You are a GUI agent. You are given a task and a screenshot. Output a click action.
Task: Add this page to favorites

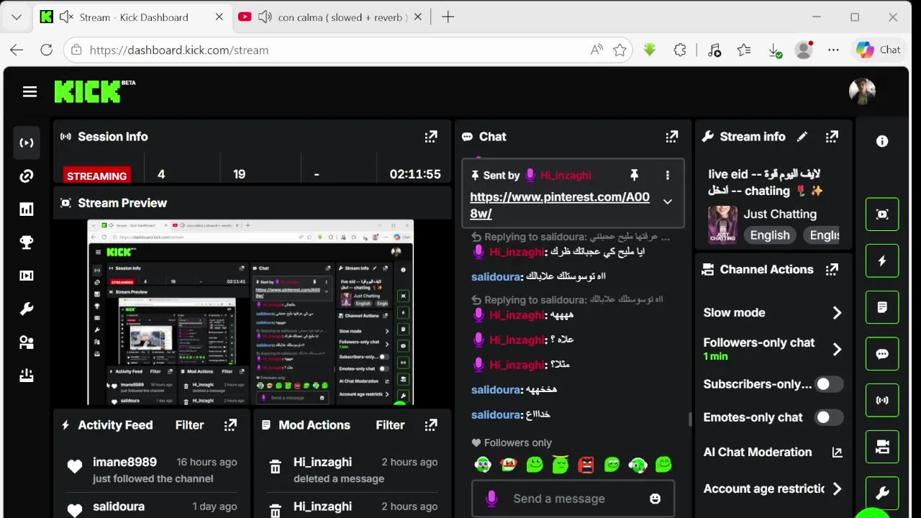[620, 50]
